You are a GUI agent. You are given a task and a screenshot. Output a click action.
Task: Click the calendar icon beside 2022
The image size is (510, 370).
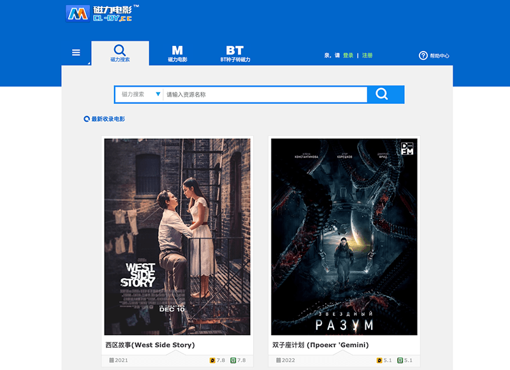pos(279,360)
